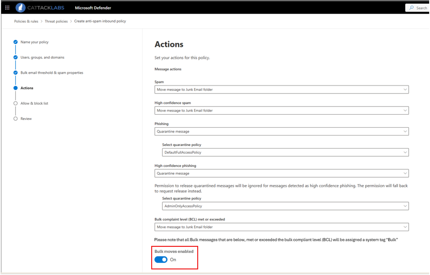Screen dimensions: 430x275
Task: Click the checkmark beside "Users, groups, and domains"
Action: pos(16,57)
